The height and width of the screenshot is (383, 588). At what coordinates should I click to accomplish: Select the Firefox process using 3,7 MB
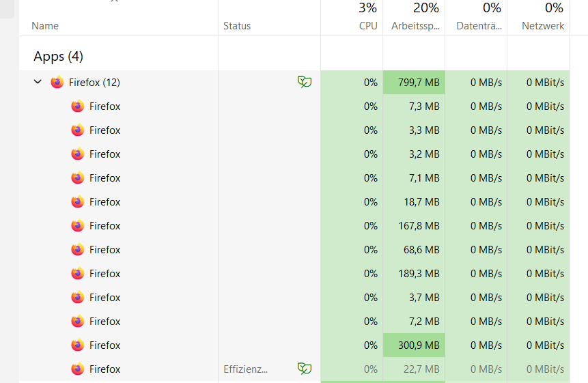tap(294, 297)
